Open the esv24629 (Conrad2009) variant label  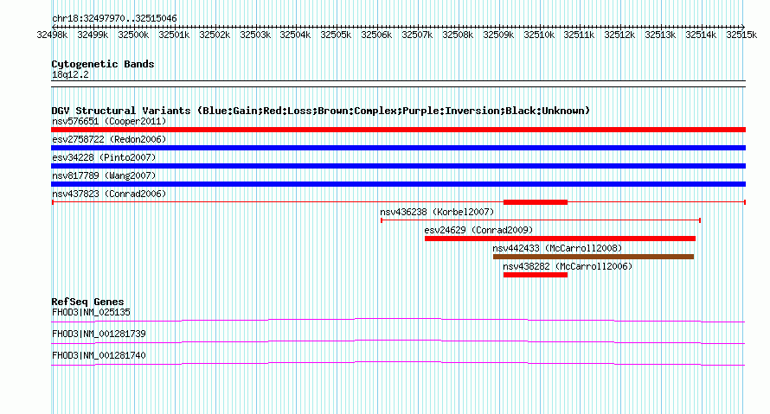click(478, 230)
